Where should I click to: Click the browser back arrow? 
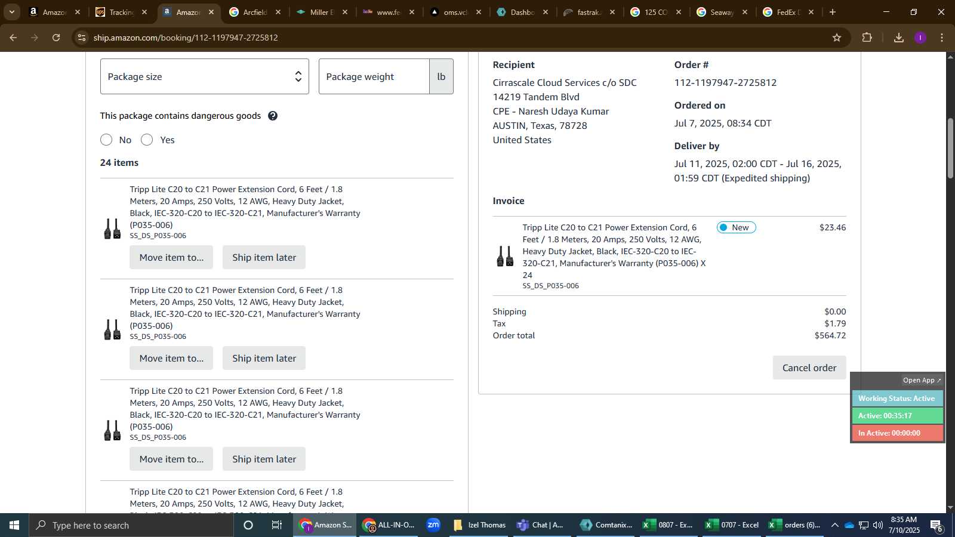point(13,38)
